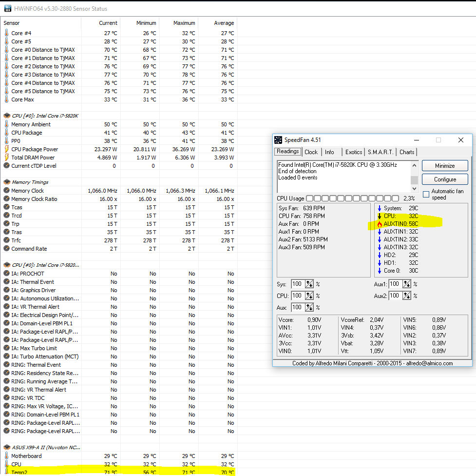476x476 pixels.
Task: Switch to the Info tab
Action: [x=329, y=152]
